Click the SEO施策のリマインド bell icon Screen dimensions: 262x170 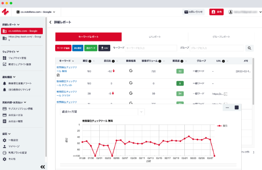(x=4, y=90)
